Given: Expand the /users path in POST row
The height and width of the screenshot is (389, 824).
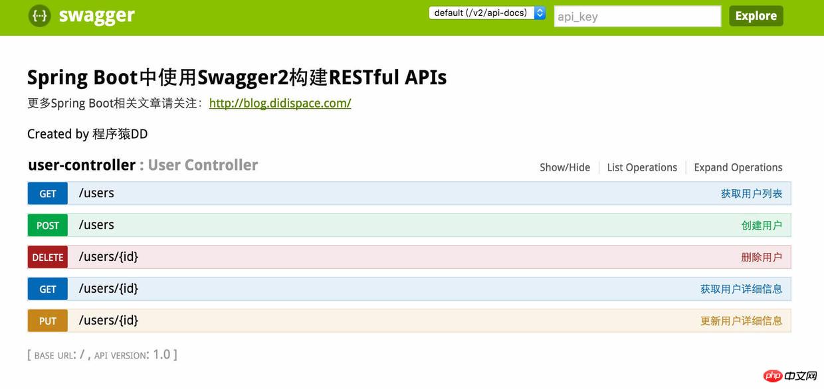Looking at the screenshot, I should pos(96,225).
